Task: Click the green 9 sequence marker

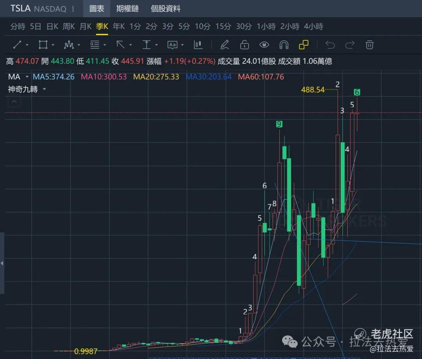Action: pos(279,124)
